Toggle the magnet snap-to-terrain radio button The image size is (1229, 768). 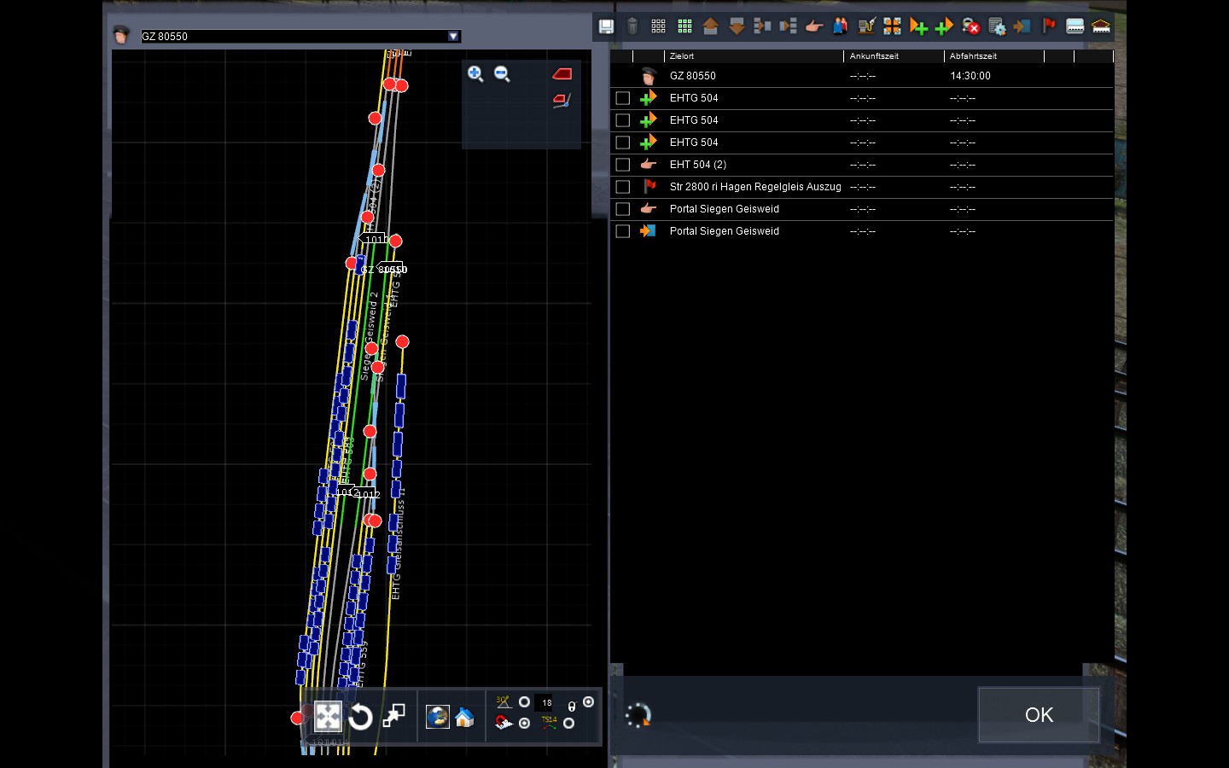point(524,724)
